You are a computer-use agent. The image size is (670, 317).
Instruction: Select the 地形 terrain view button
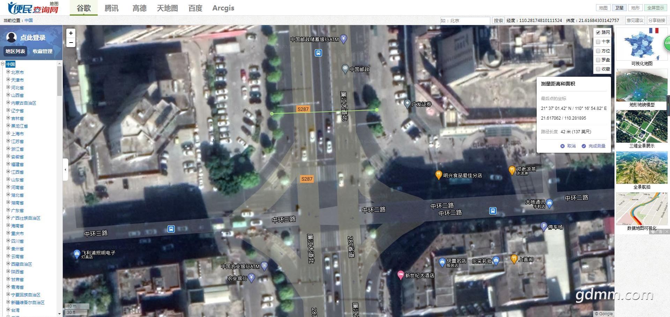coord(635,8)
